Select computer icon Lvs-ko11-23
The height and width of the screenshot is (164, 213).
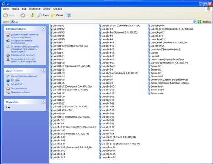[51, 107]
